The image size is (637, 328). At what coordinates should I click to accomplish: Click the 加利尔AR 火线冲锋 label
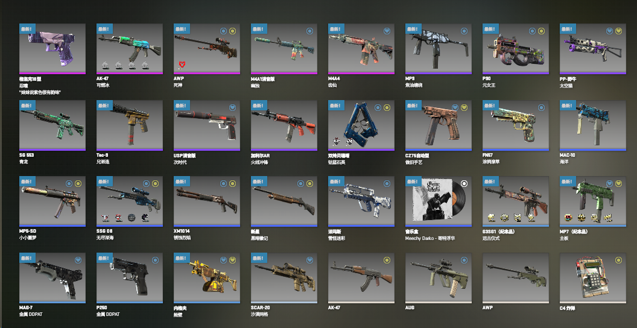tap(261, 159)
